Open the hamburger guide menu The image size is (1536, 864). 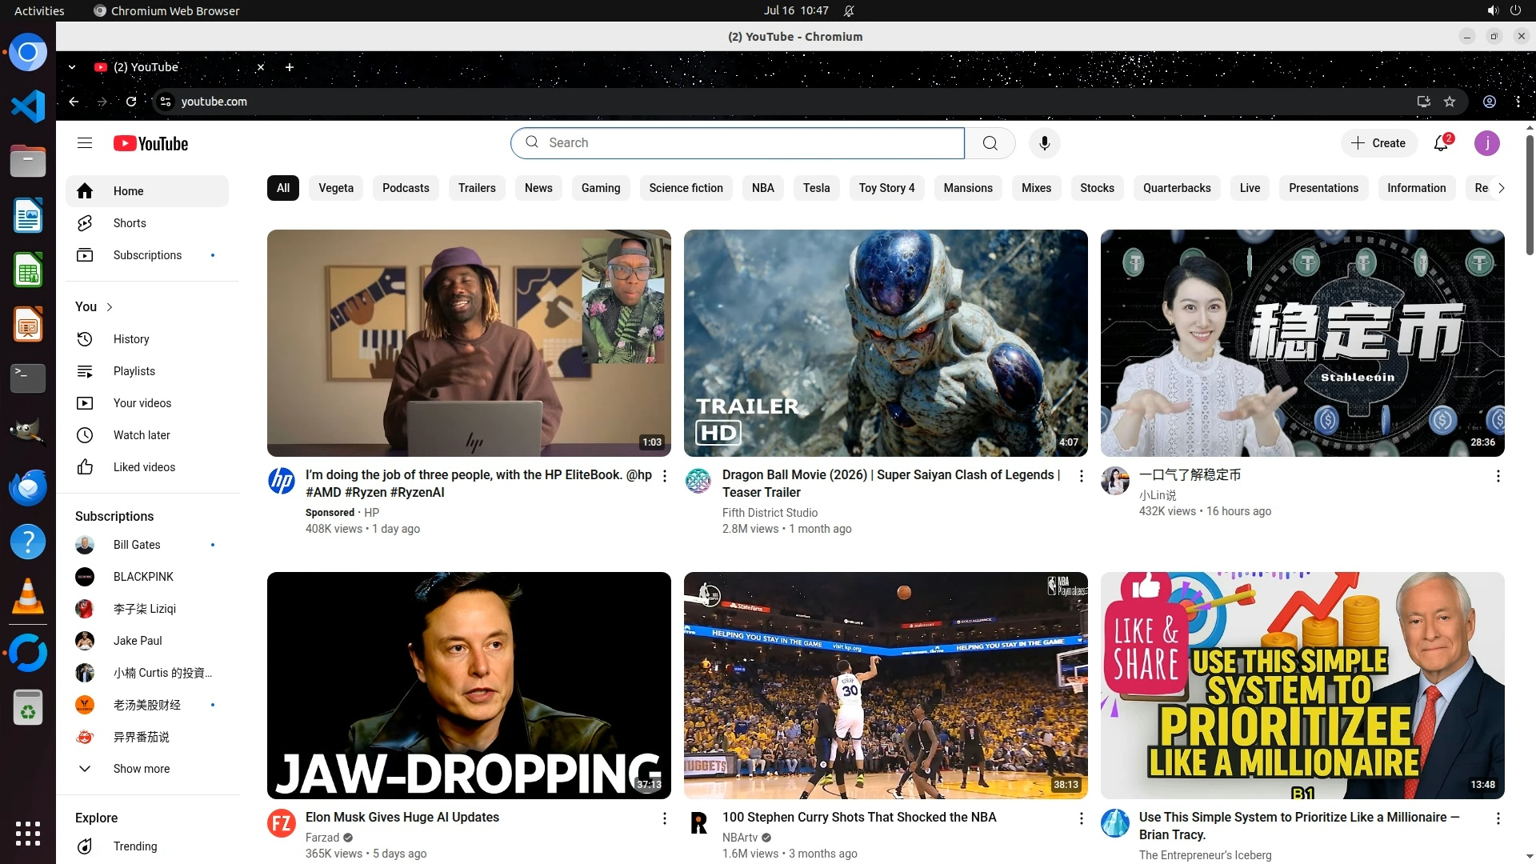tap(85, 143)
